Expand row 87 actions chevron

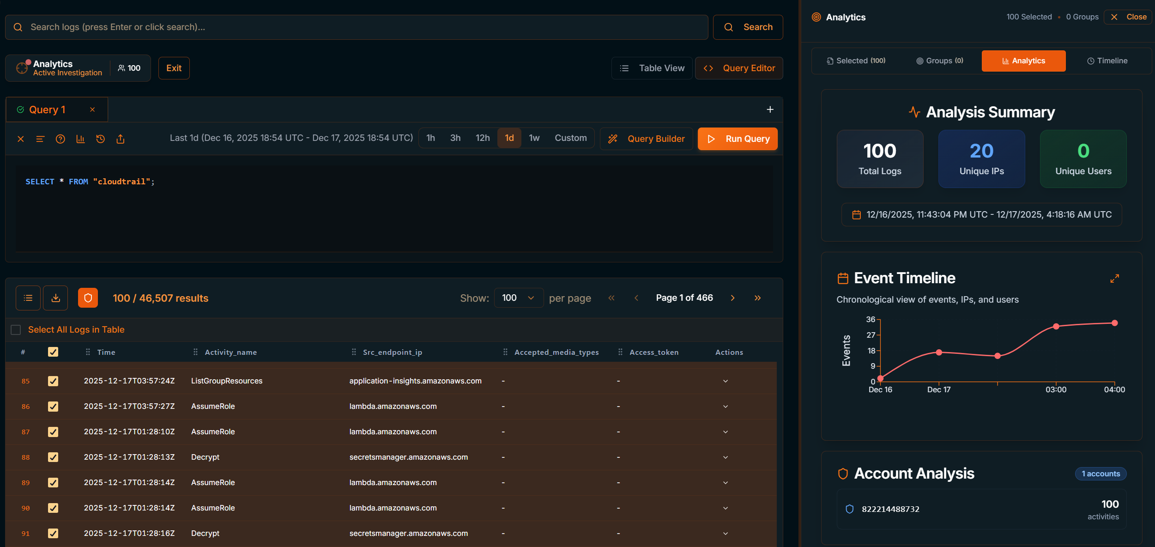pyautogui.click(x=725, y=432)
